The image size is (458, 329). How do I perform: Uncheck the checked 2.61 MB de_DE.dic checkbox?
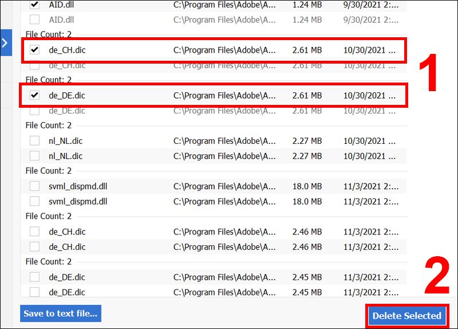click(35, 95)
